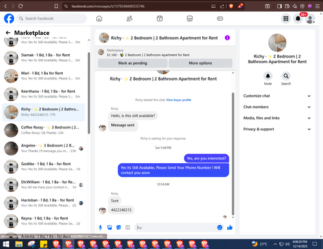Show hidden tray icons chevron
323x249 pixels.
(x=275, y=244)
